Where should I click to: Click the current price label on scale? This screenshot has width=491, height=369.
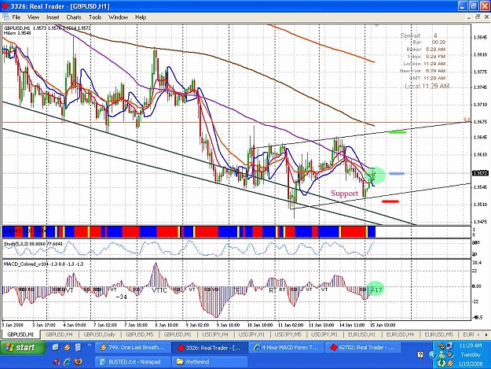[480, 173]
